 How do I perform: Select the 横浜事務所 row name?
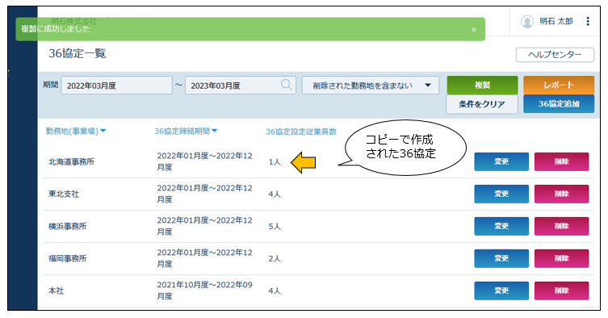point(68,226)
